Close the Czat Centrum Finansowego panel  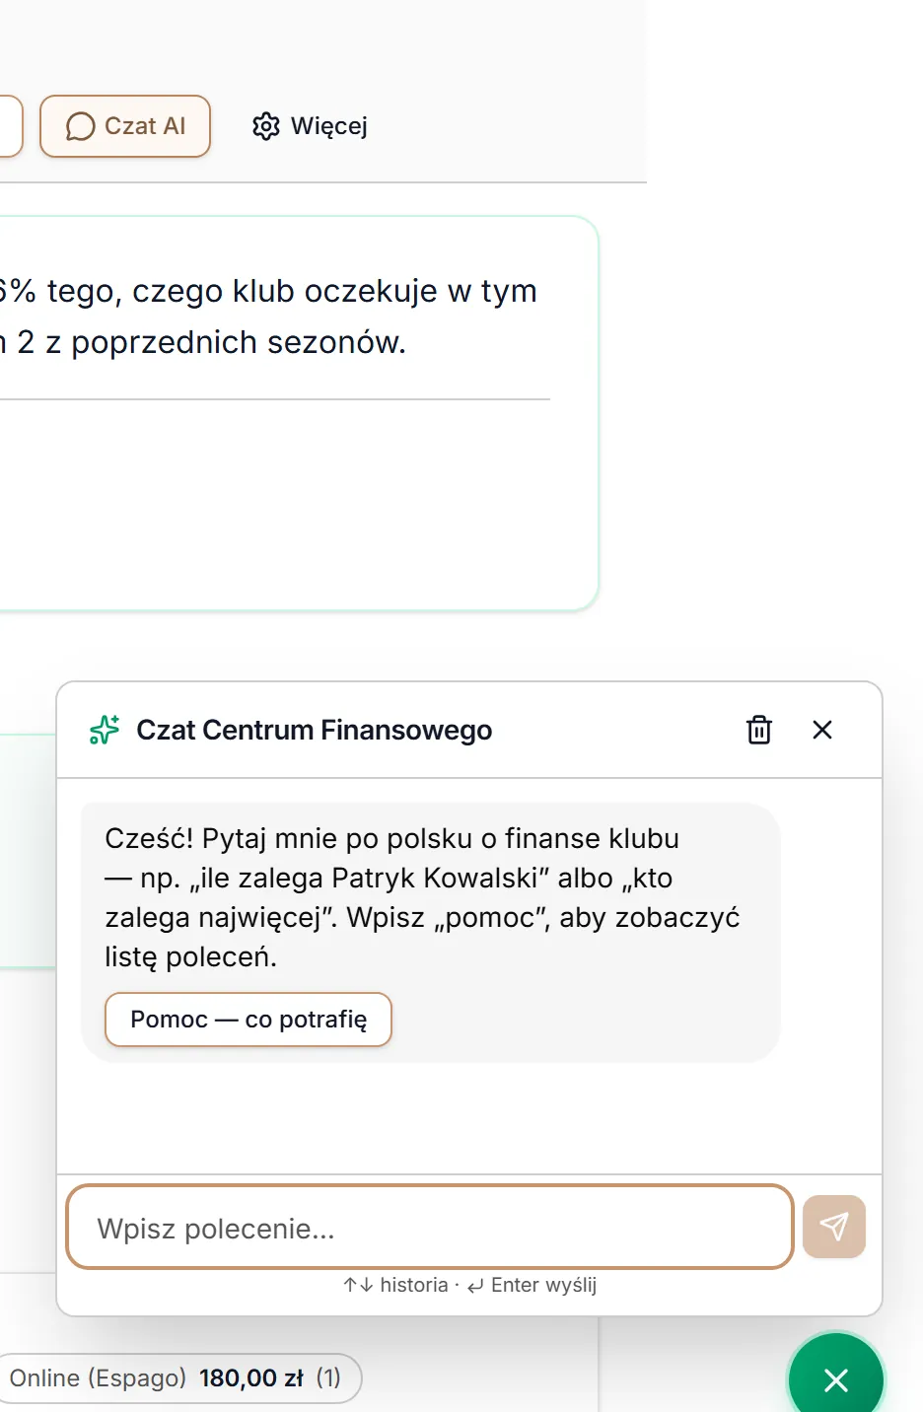tap(822, 730)
